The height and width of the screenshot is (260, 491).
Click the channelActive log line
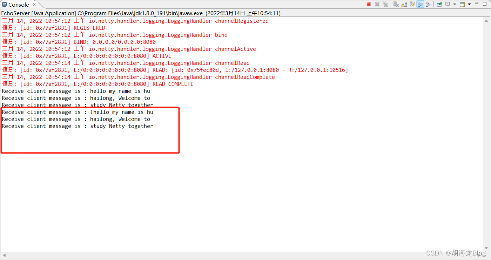pyautogui.click(x=129, y=49)
